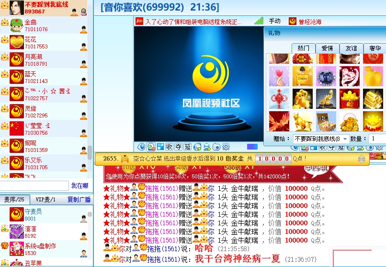Image resolution: width=386 pixels, height=267 pixels.
Task: Select the finger heart gift
Action: click(x=279, y=76)
